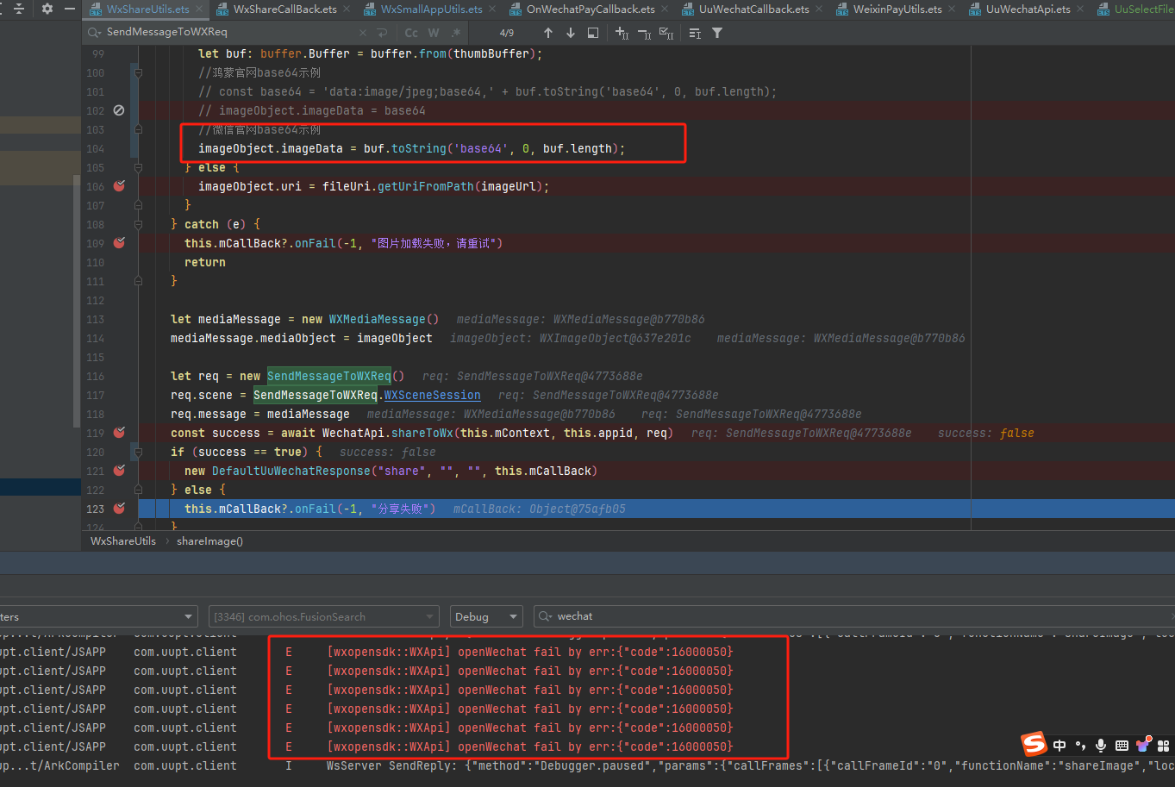1175x787 pixels.
Task: Remove breakpoint on line 119
Action: (x=119, y=433)
